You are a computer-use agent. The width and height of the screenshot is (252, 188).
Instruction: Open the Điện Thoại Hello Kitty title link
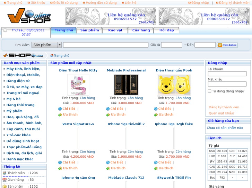pos(78,70)
